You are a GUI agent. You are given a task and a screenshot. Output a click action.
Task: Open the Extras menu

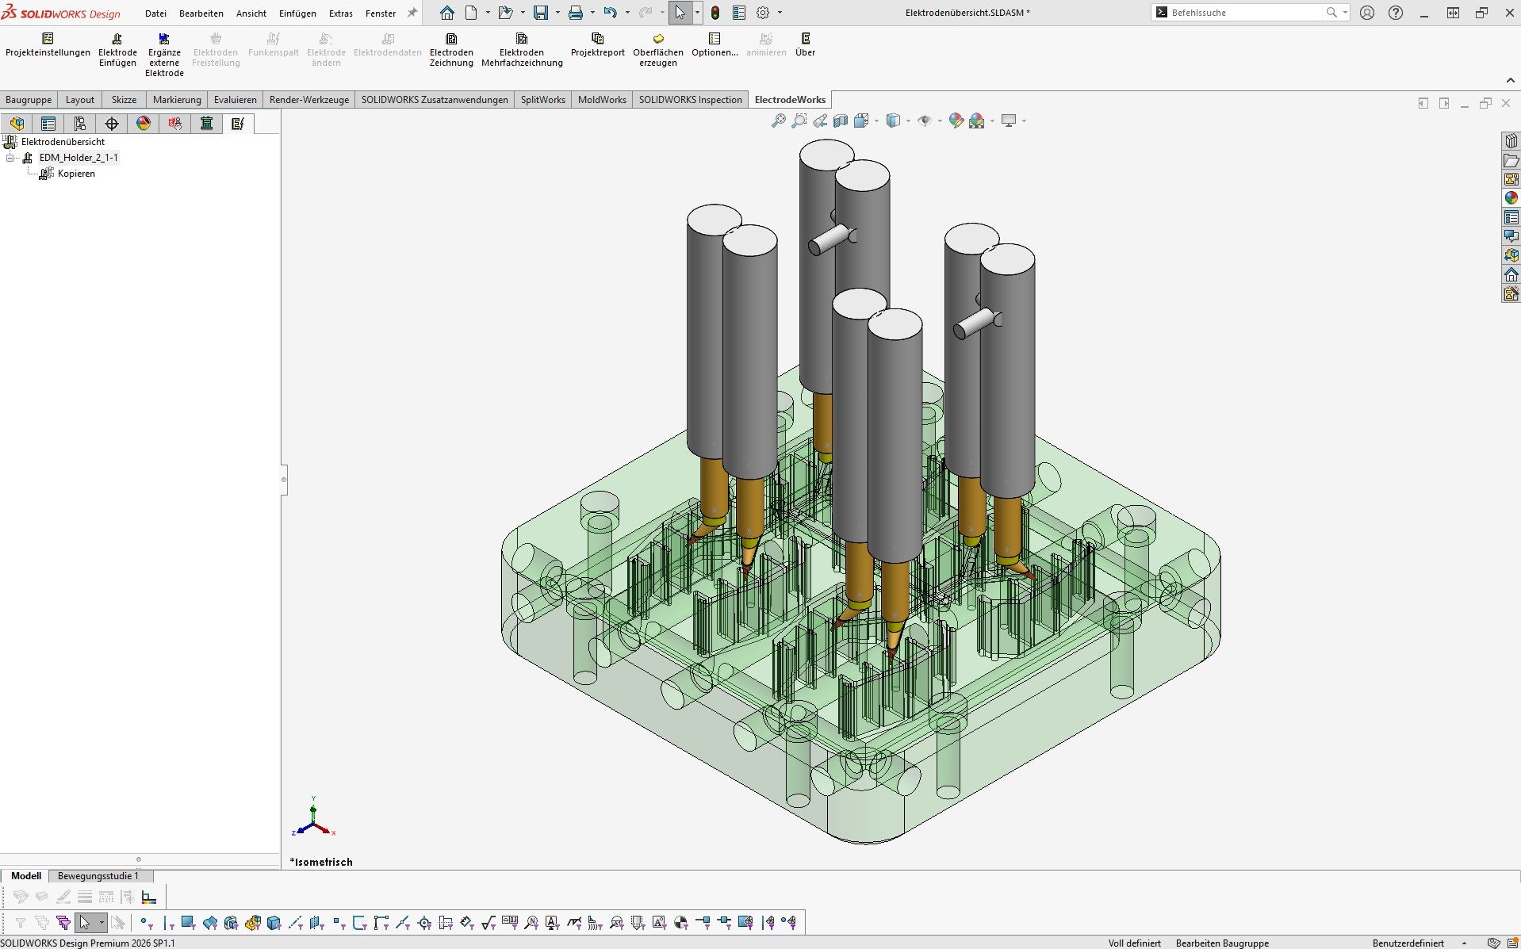(341, 13)
